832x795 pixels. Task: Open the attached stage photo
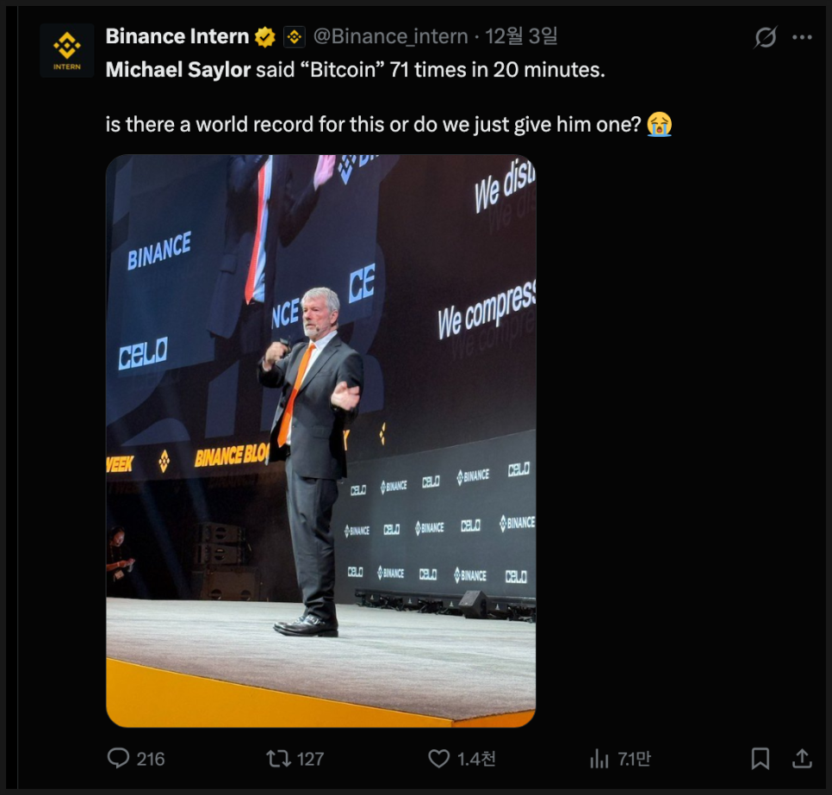coord(320,441)
